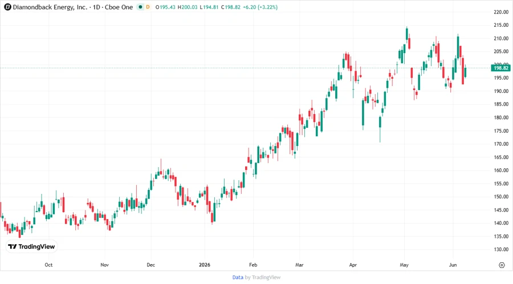The image size is (513, 284).
Task: Open chart settings gear icon
Action: 502,265
